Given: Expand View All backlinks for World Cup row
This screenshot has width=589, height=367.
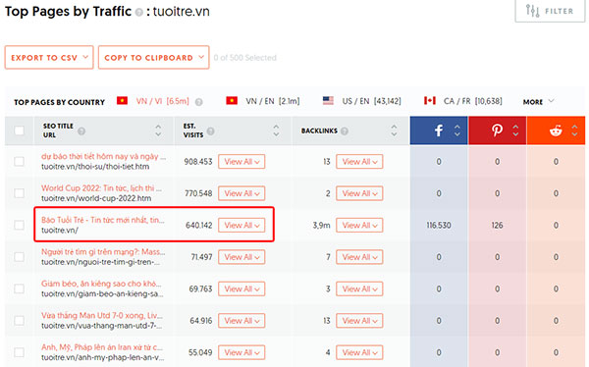Looking at the screenshot, I should [359, 193].
